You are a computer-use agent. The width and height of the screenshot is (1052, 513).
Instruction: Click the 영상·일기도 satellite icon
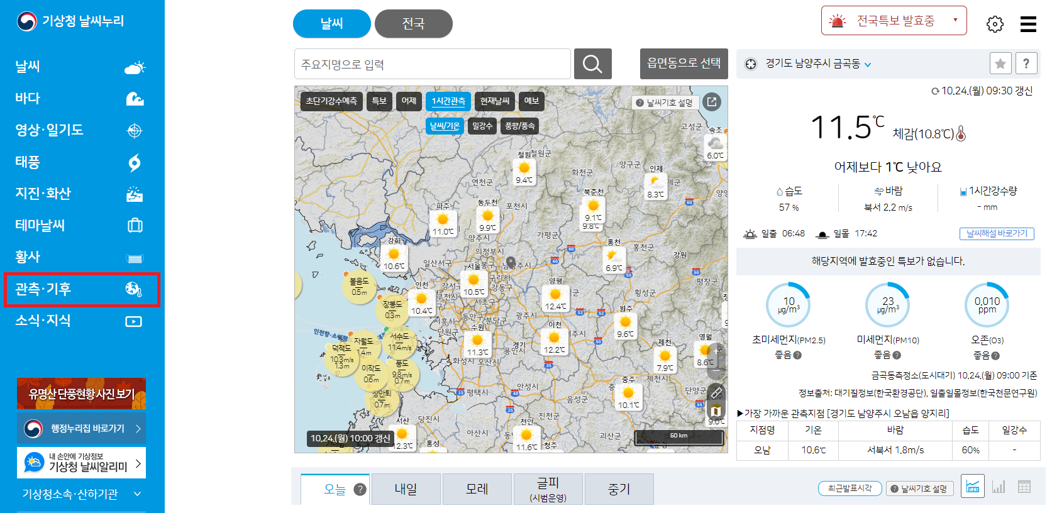tap(135, 131)
